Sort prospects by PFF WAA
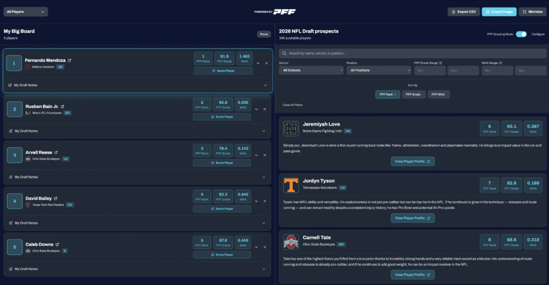This screenshot has width=549, height=285. click(439, 94)
